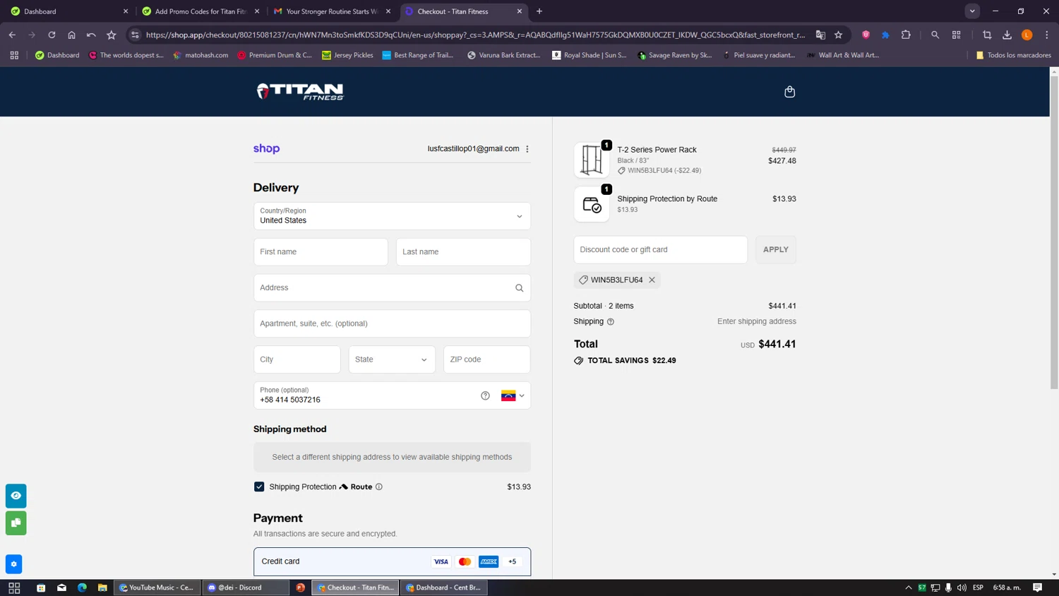Click the Discount code or gift card field

pyautogui.click(x=660, y=250)
